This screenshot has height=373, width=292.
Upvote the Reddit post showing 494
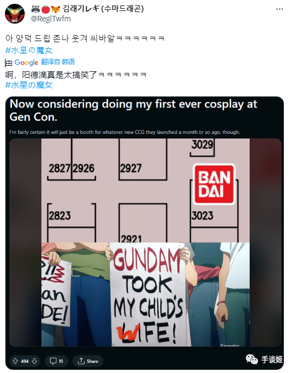[15, 361]
